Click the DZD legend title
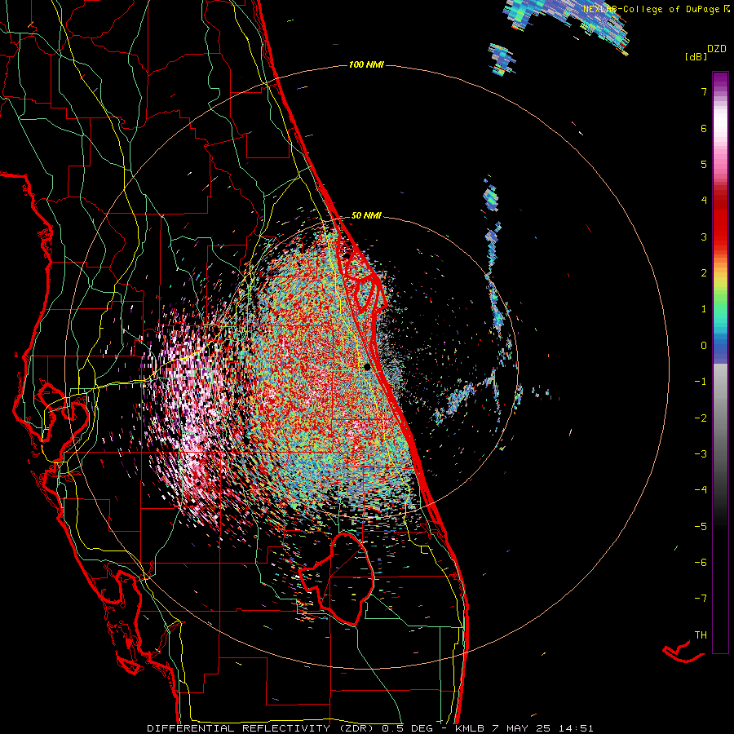The height and width of the screenshot is (734, 734). (x=717, y=49)
